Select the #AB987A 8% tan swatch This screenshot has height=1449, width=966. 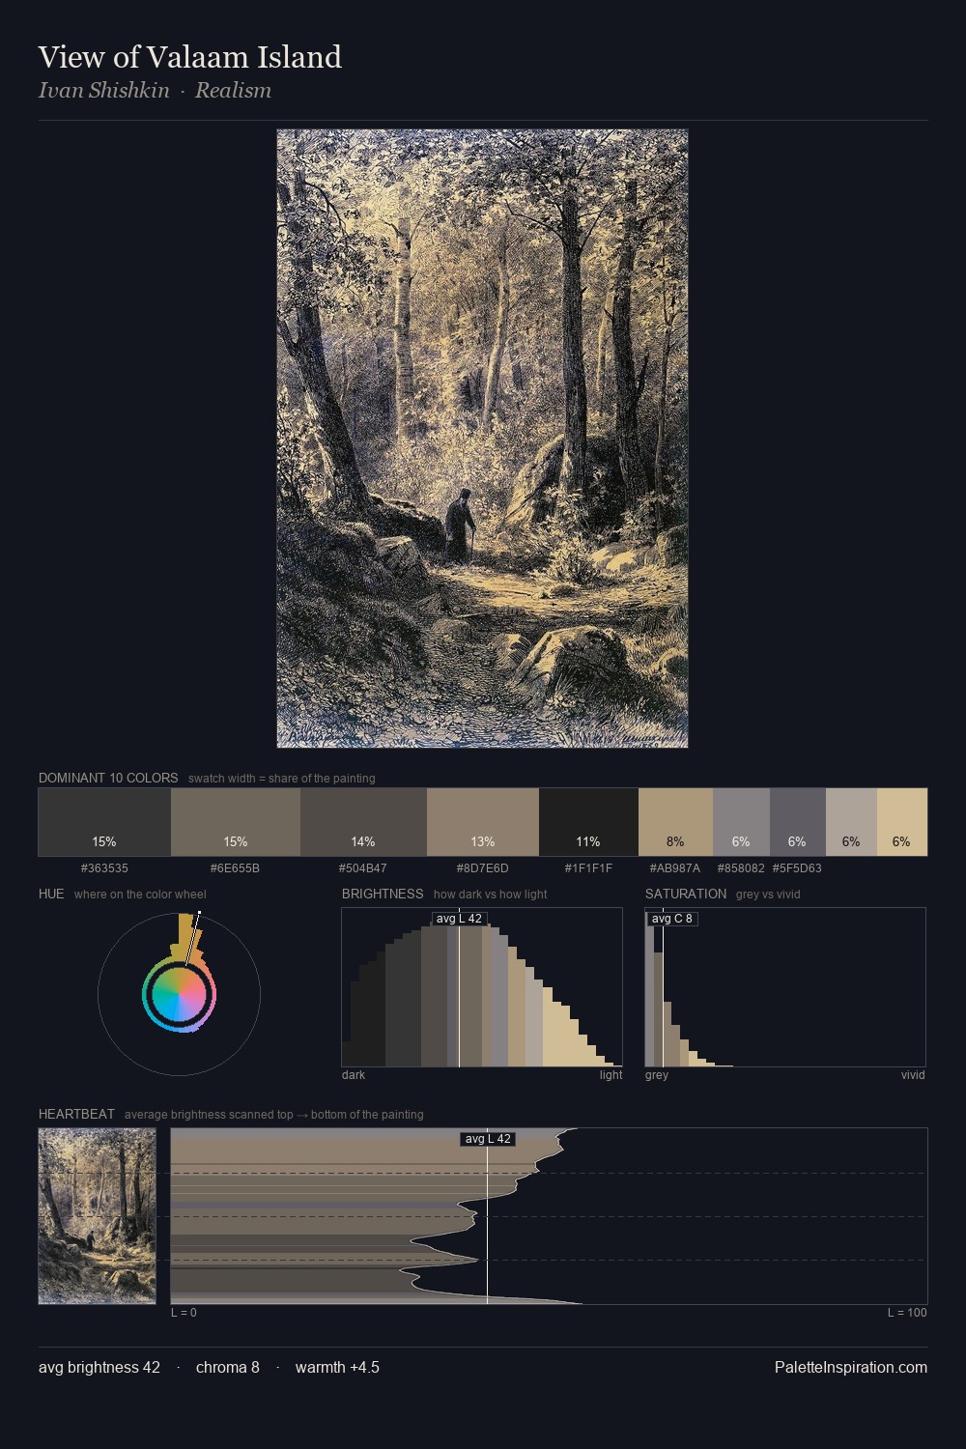tap(675, 822)
